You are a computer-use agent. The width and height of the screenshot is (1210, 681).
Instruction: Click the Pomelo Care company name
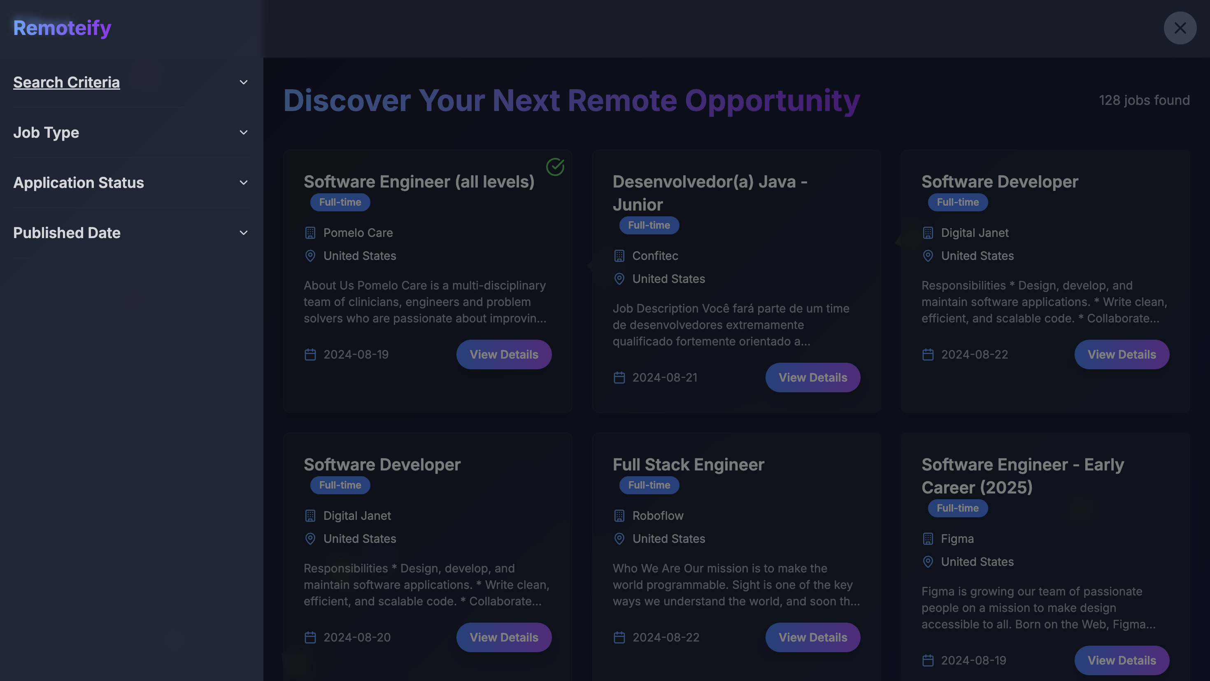click(358, 233)
